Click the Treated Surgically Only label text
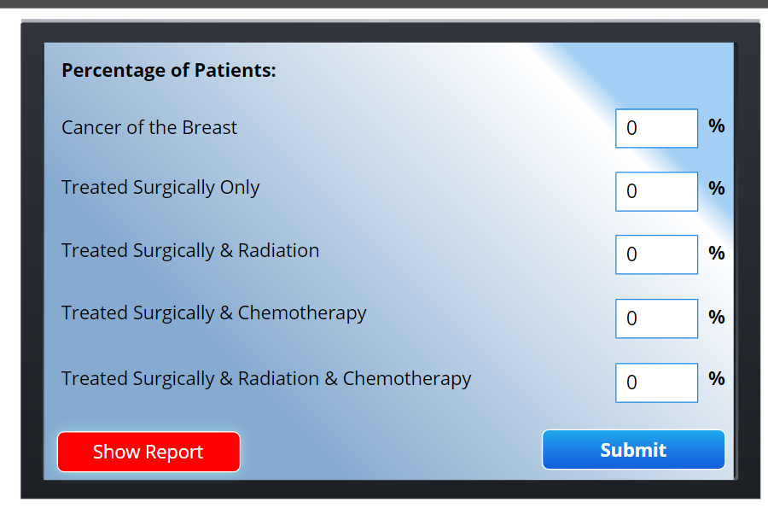This screenshot has height=508, width=768. tap(160, 187)
